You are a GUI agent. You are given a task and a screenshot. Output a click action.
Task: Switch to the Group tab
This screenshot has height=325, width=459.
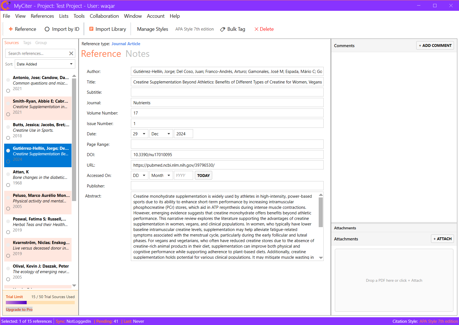click(41, 43)
